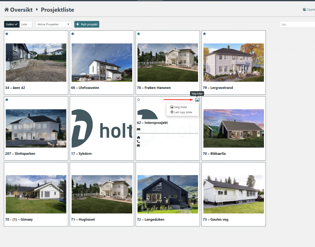Select Last opp bilde menu option

183,112
